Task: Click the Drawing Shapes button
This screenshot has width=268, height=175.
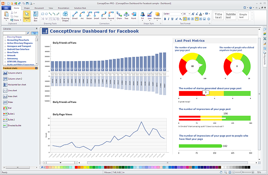Action: click(65, 16)
